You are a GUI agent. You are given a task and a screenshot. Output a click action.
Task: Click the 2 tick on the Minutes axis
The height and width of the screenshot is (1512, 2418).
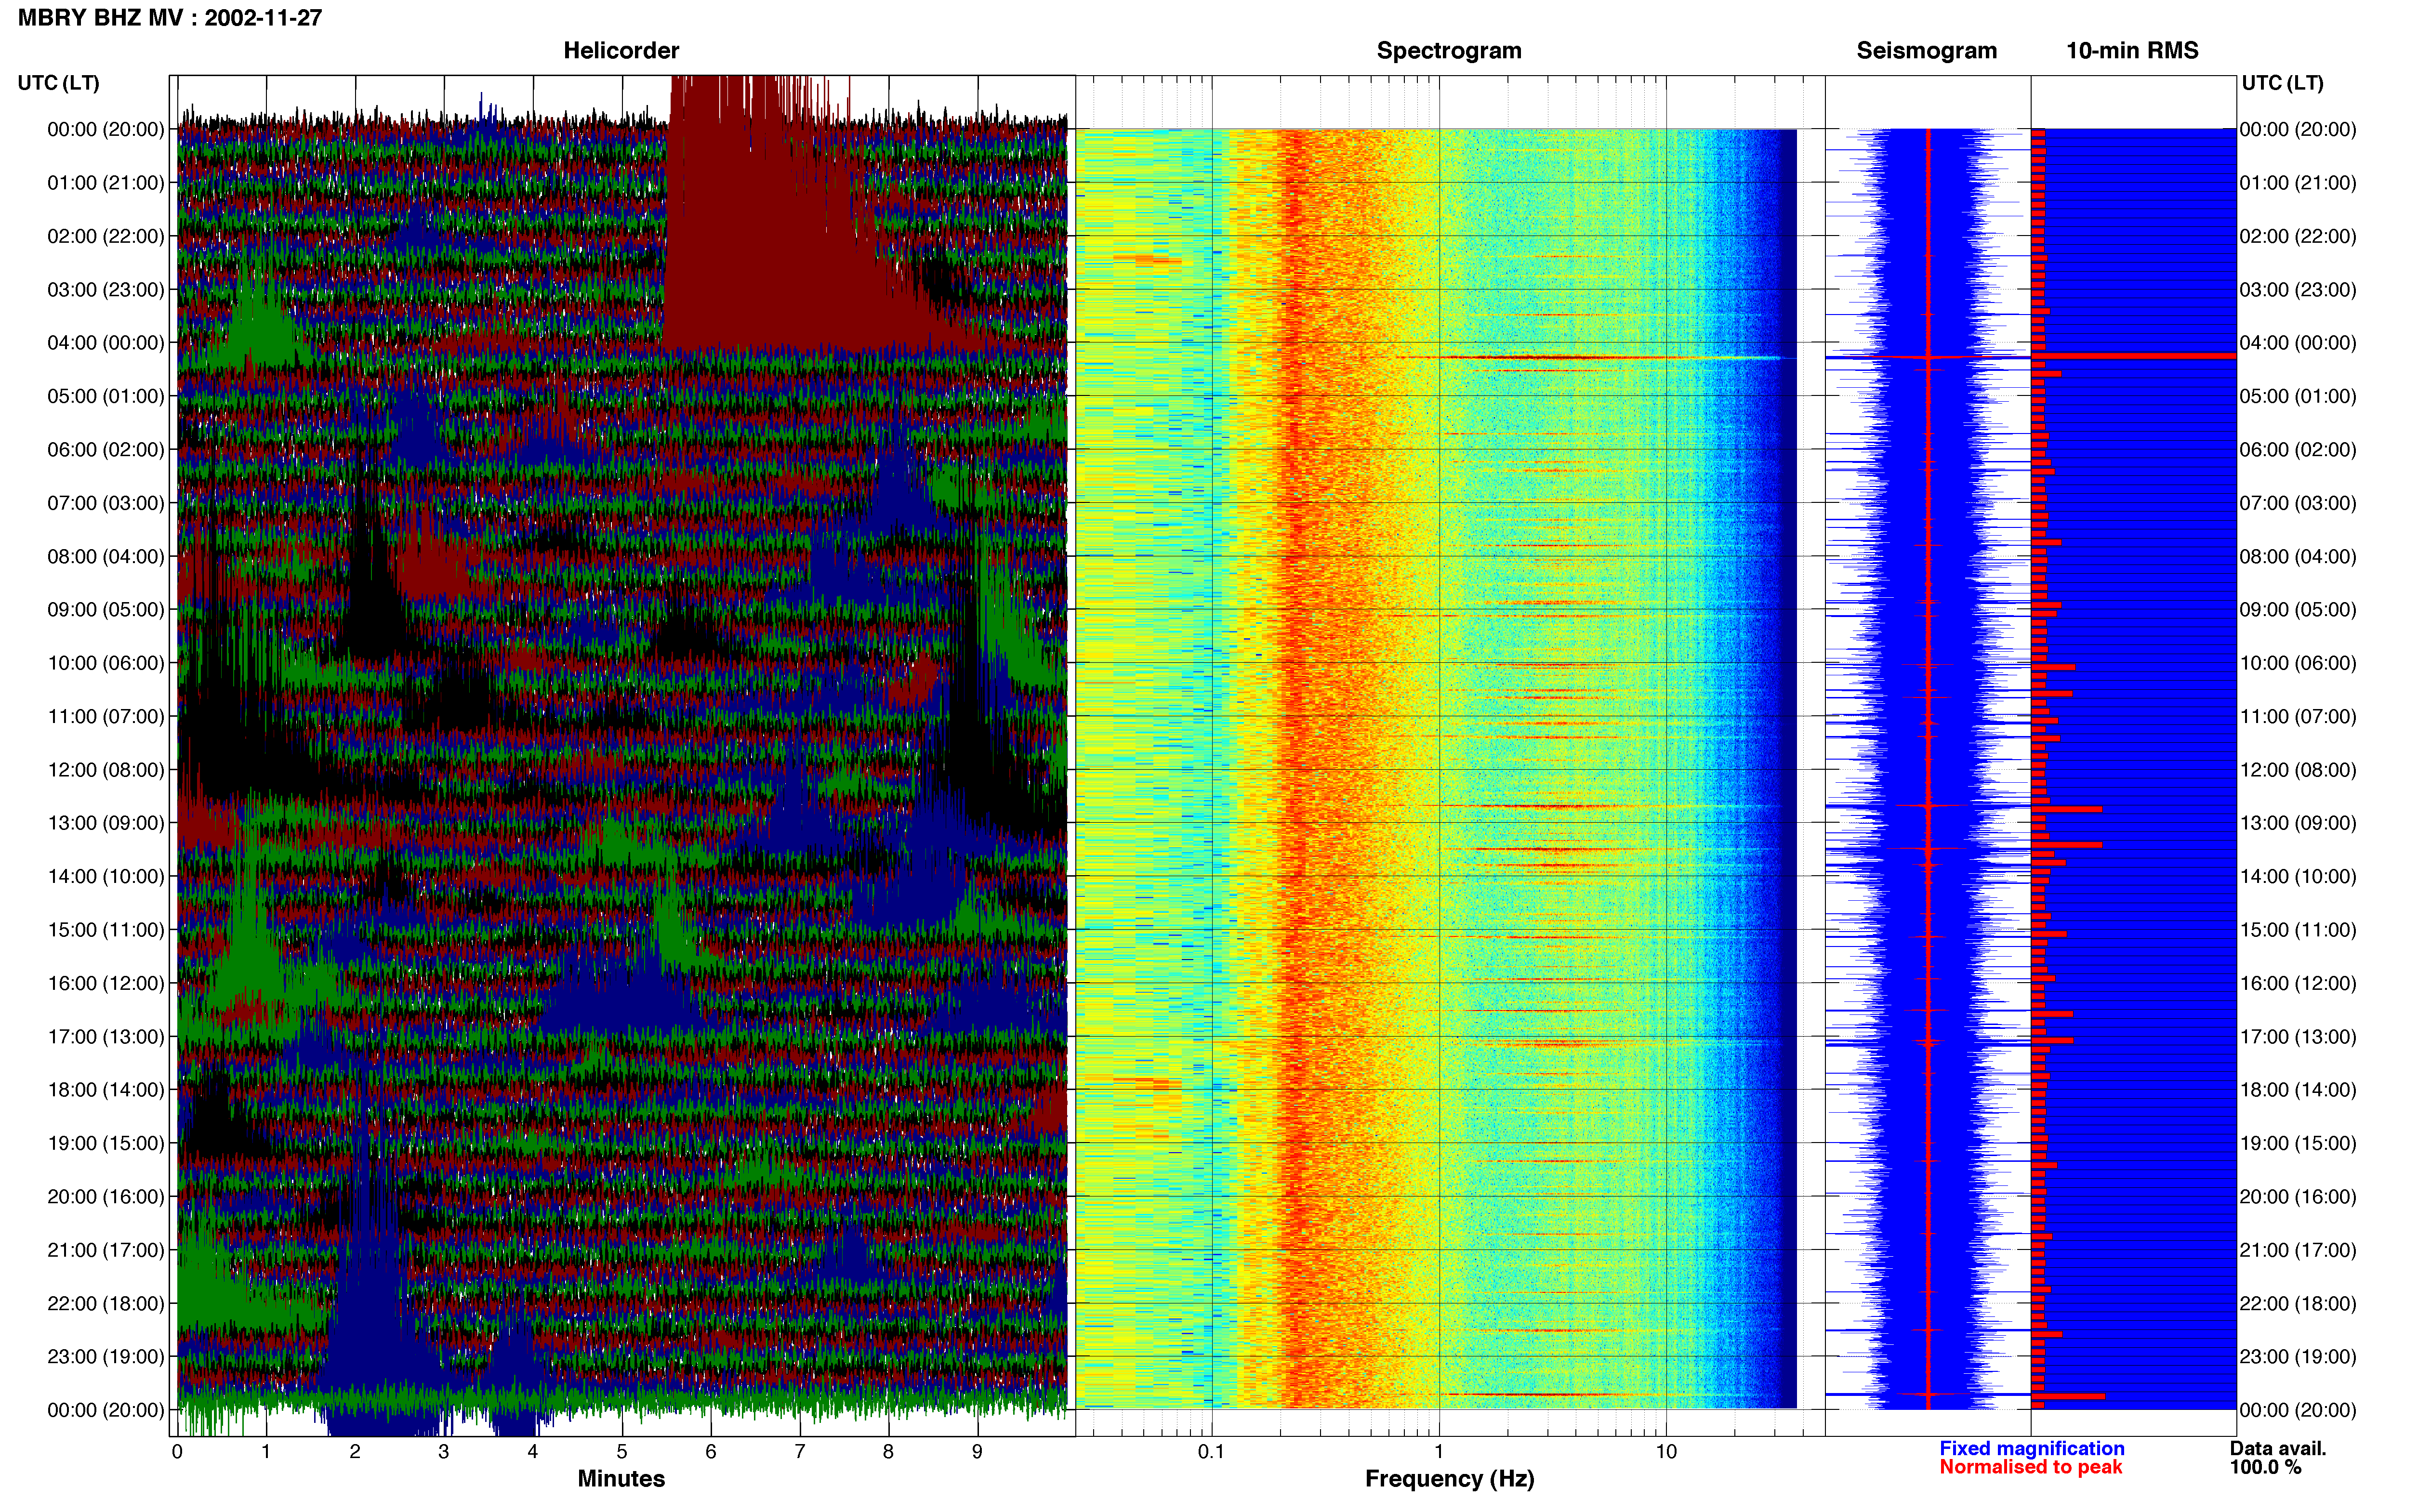[x=355, y=1452]
